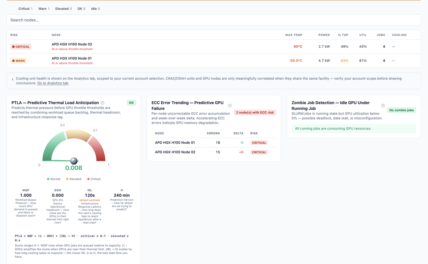428x264 pixels.
Task: Click WARN risk badge on Node 01 row
Action: click(18, 61)
